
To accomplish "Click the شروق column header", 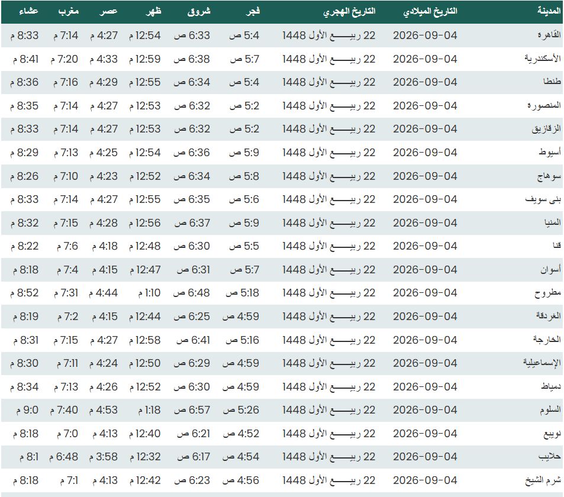I will pyautogui.click(x=199, y=11).
